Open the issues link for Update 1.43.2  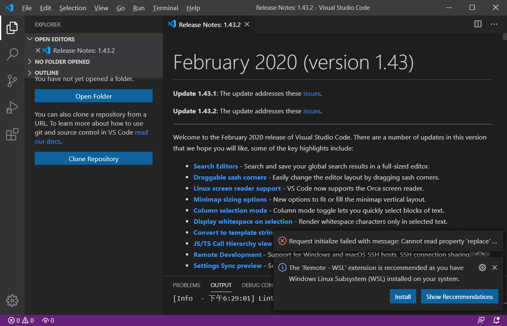click(x=312, y=111)
